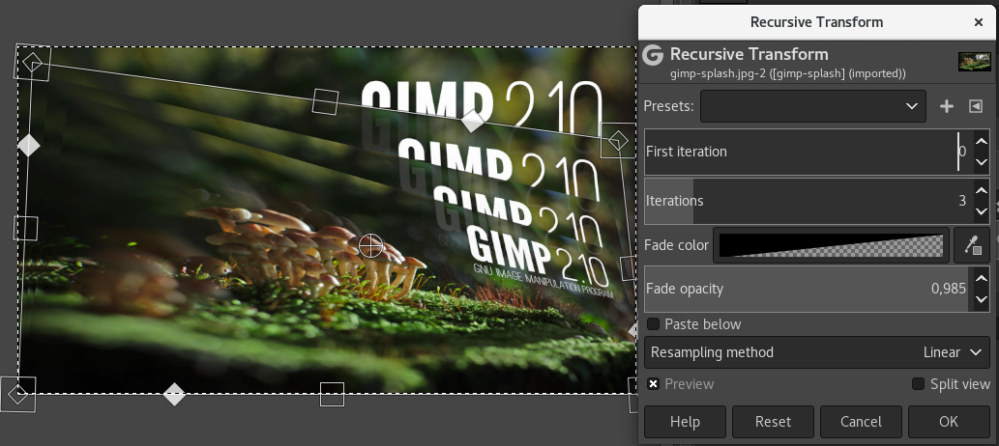Click the image thumbnail in the dialog header
Screen dimensions: 999x446
click(975, 62)
